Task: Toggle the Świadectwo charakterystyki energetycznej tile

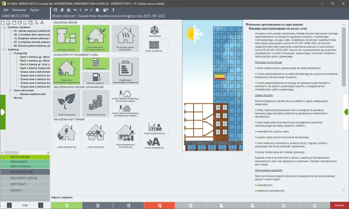Action: pos(66,71)
